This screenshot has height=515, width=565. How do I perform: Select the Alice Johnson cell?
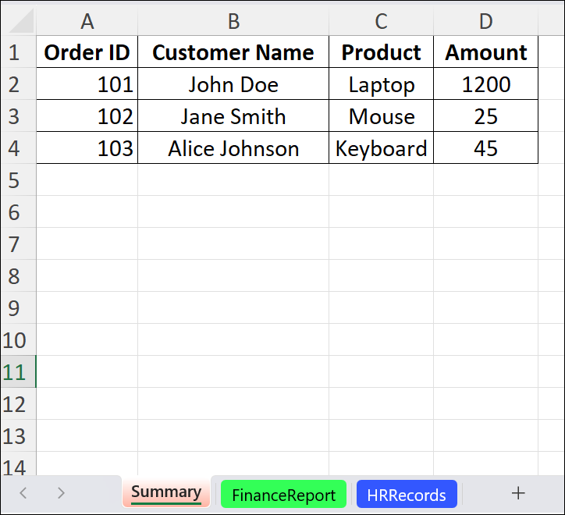233,148
